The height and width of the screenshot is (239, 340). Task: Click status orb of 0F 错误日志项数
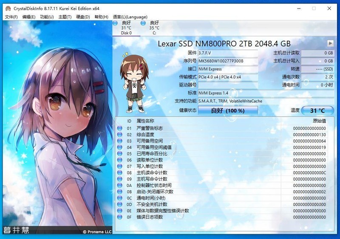120,217
